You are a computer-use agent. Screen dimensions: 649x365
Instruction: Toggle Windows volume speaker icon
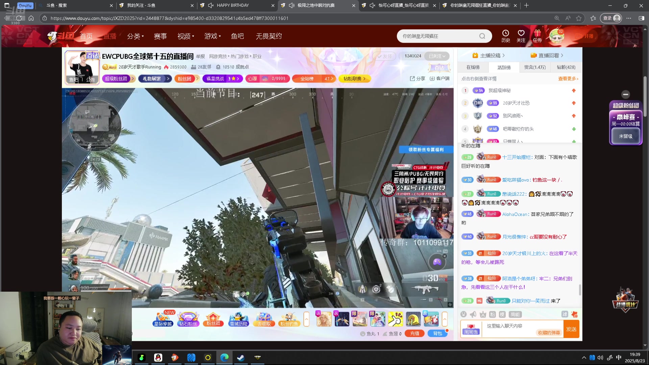(x=600, y=358)
